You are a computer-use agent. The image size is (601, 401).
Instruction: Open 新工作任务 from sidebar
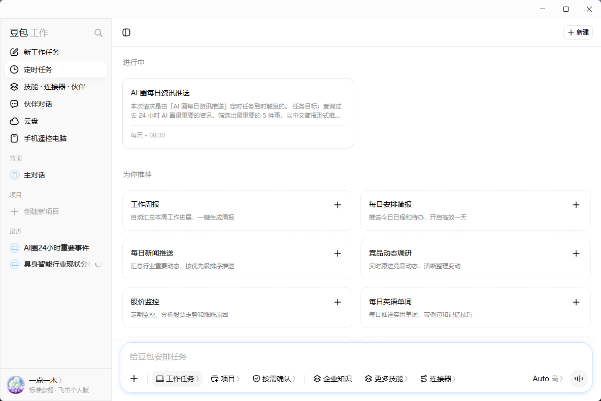[55, 52]
